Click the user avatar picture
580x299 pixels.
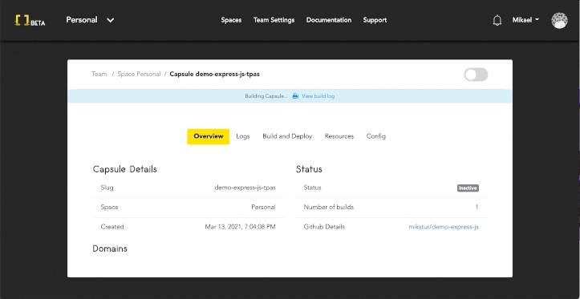559,20
